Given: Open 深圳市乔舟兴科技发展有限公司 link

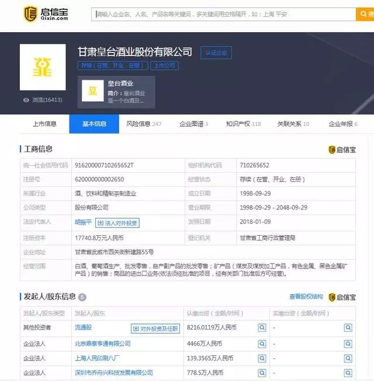Looking at the screenshot, I should pos(113,372).
